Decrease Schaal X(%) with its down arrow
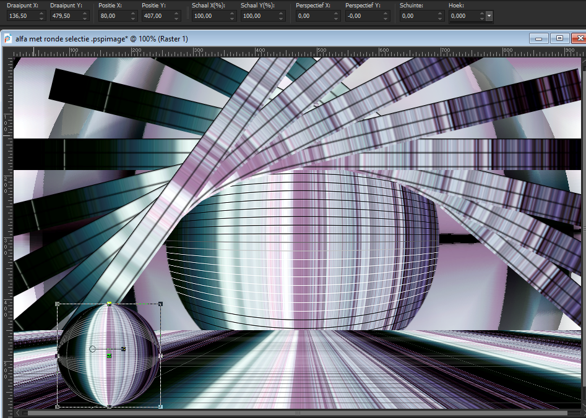The image size is (586, 418). [232, 19]
